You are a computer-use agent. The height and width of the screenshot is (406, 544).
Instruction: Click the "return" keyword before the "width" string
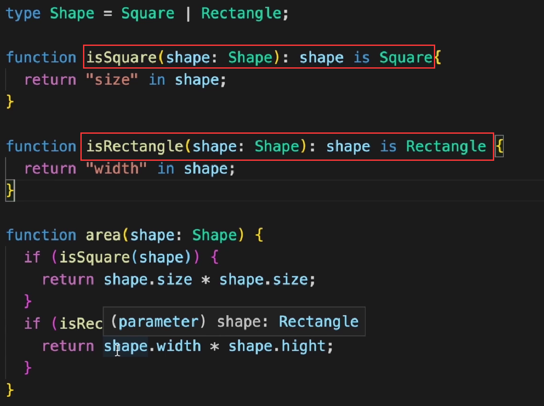(x=50, y=169)
